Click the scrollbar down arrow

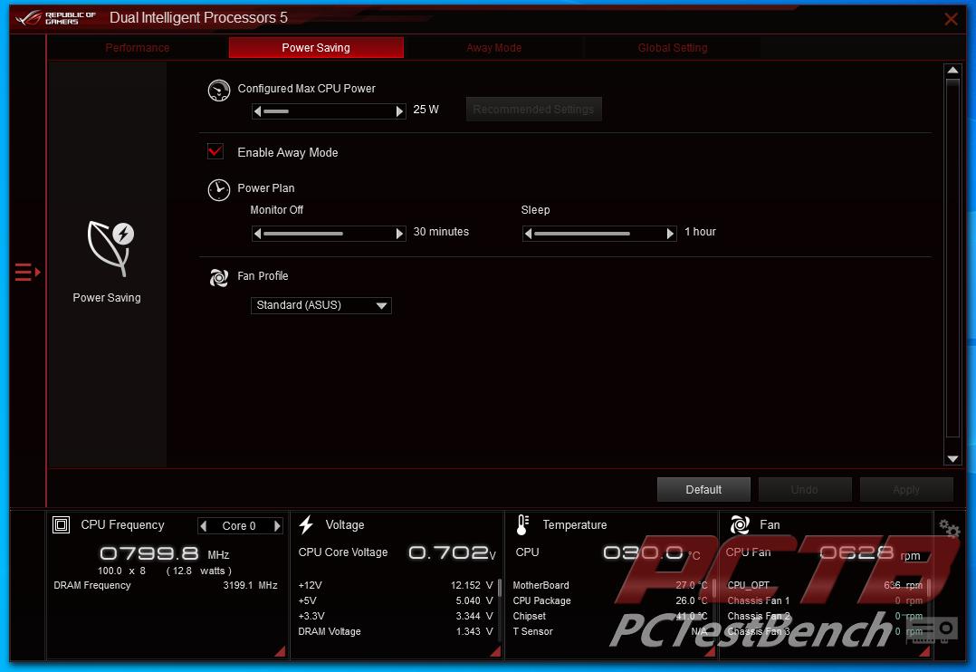(x=952, y=459)
